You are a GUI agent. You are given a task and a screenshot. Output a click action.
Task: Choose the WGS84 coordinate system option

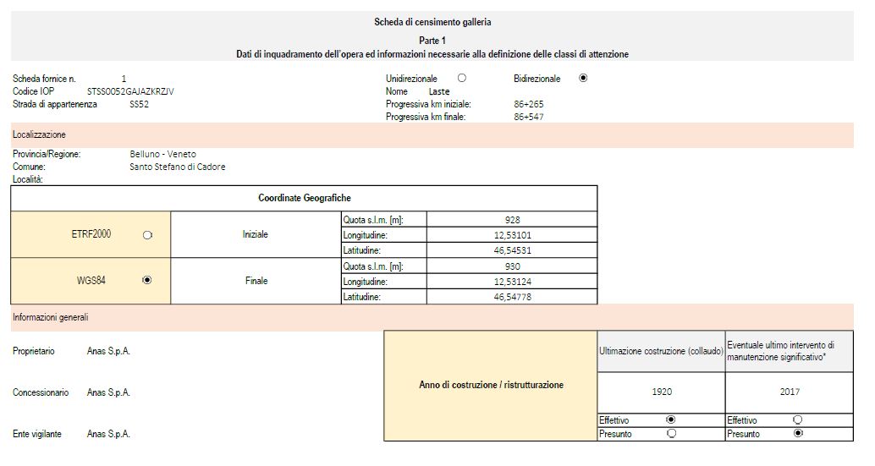pos(147,281)
